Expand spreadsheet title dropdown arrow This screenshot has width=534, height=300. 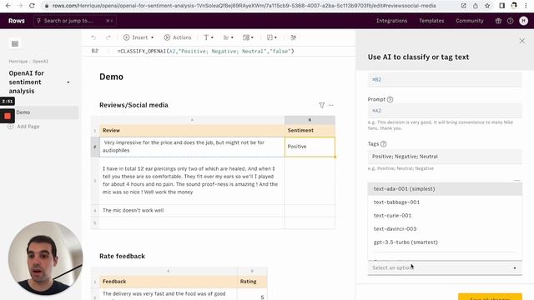click(68, 82)
